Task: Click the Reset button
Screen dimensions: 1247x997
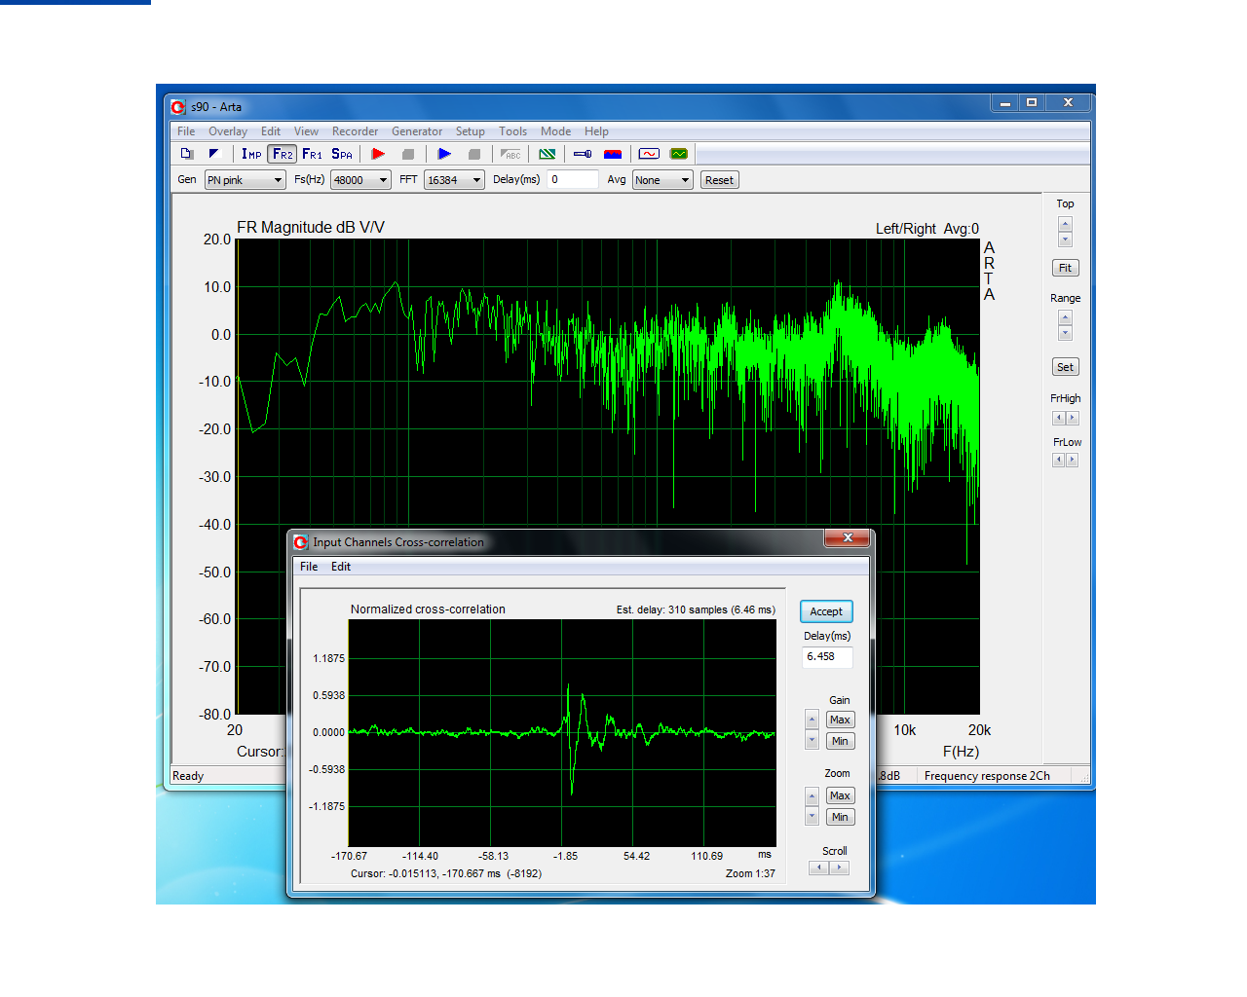Action: click(719, 180)
